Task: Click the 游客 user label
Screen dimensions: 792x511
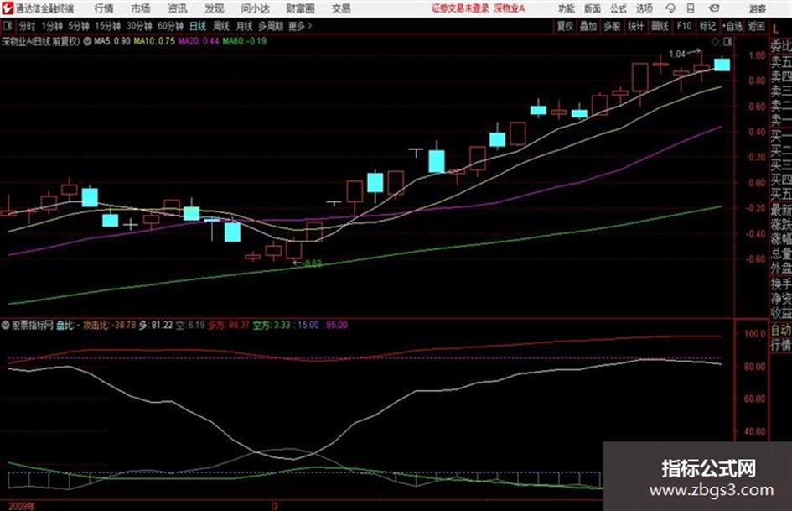Action: [x=757, y=9]
